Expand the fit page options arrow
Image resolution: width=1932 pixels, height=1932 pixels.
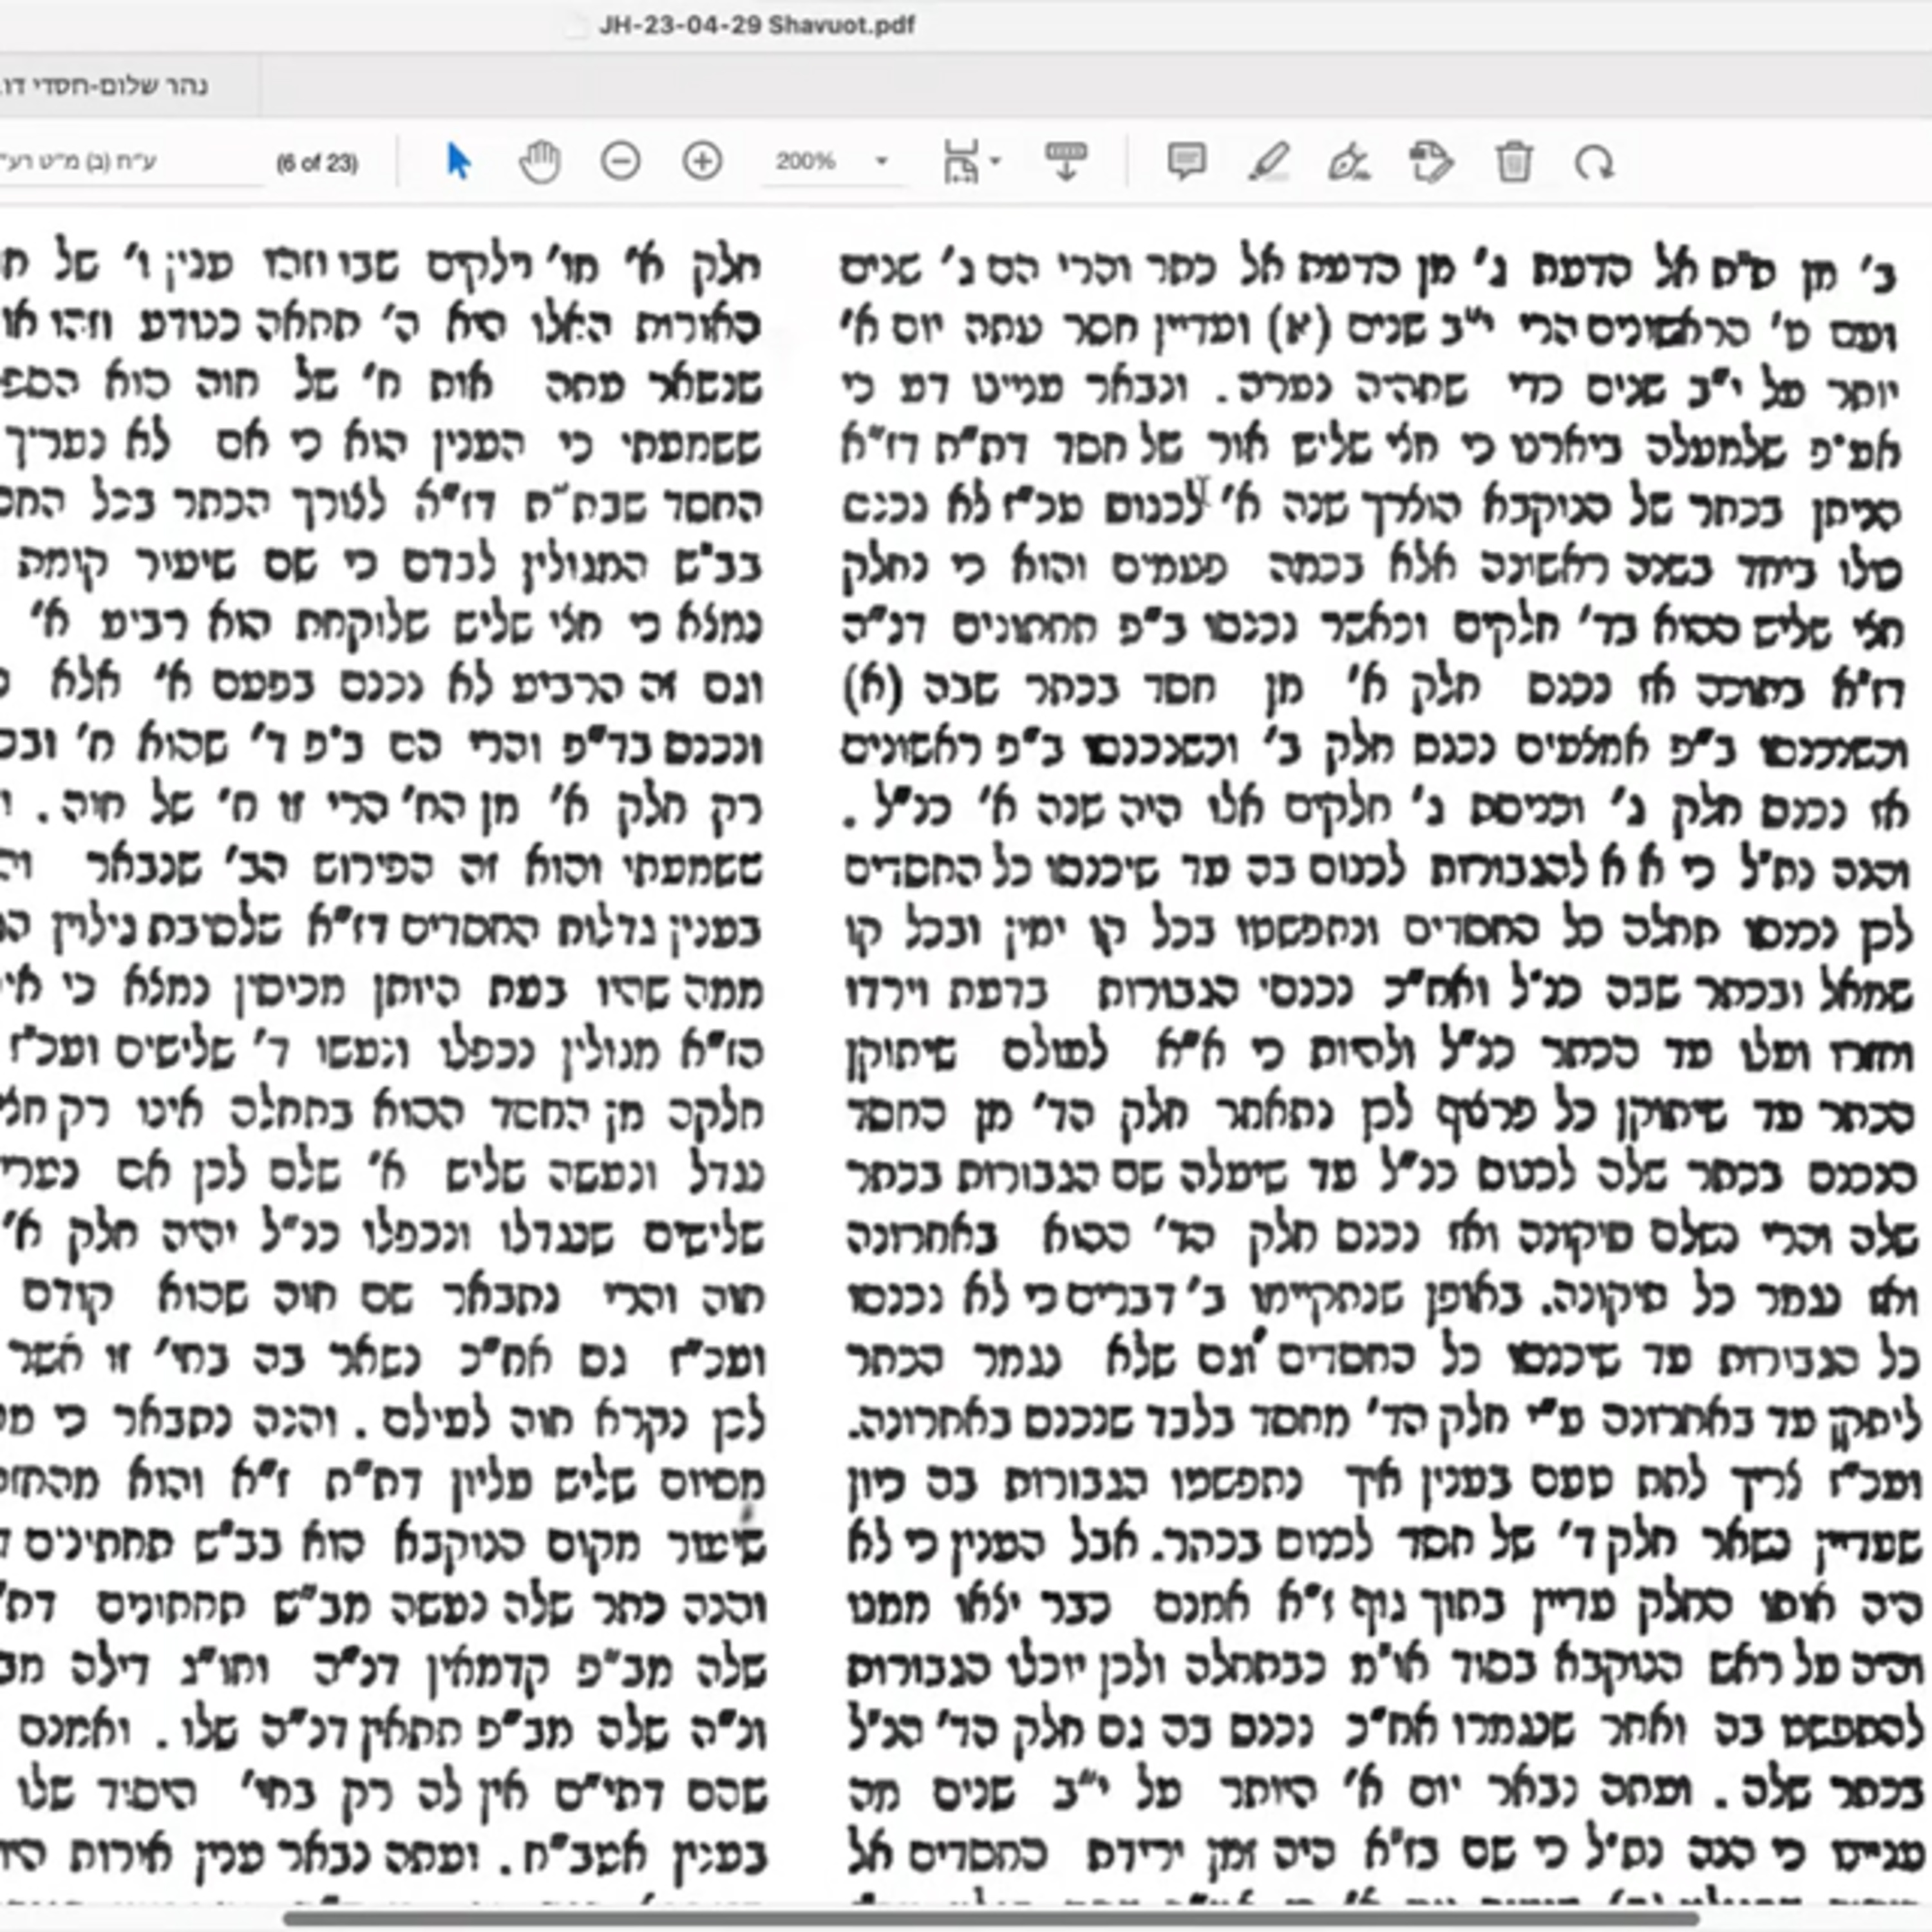tap(995, 160)
